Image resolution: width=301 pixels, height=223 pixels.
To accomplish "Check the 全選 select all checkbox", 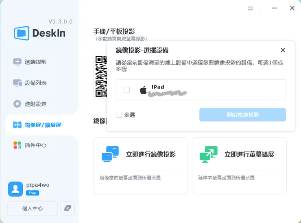I will click(x=119, y=115).
